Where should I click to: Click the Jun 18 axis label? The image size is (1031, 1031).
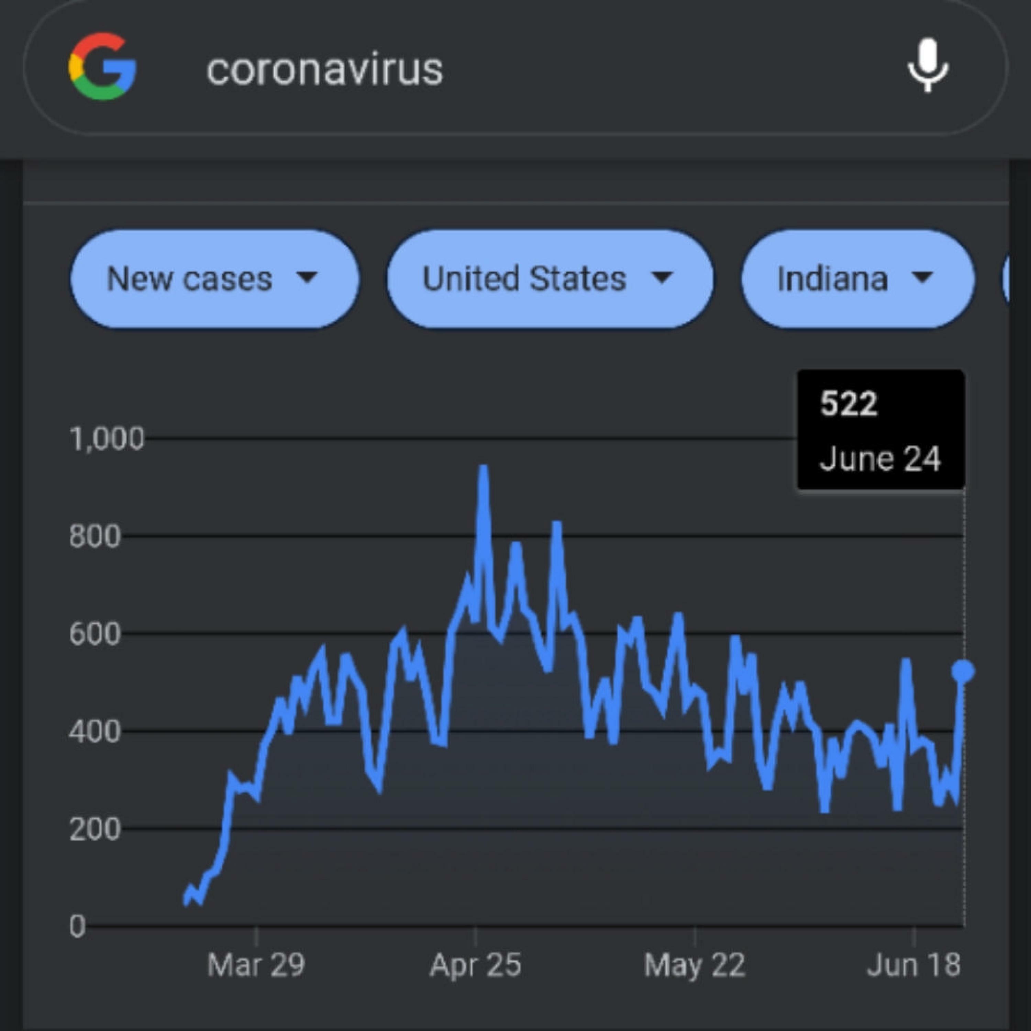tap(913, 965)
